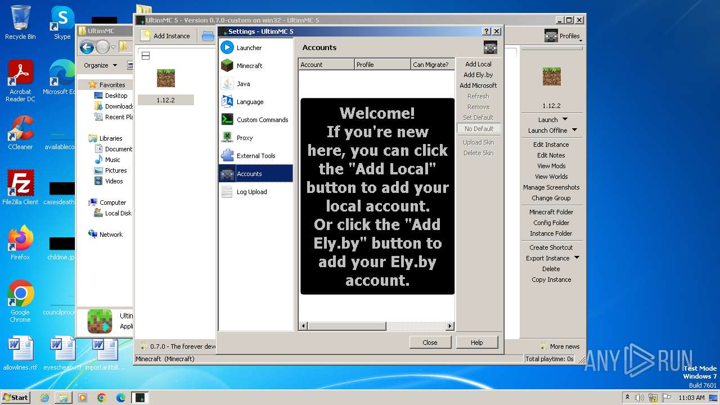This screenshot has height=405, width=720.
Task: Click the left arrow of accounts scrollbar
Action: point(303,326)
